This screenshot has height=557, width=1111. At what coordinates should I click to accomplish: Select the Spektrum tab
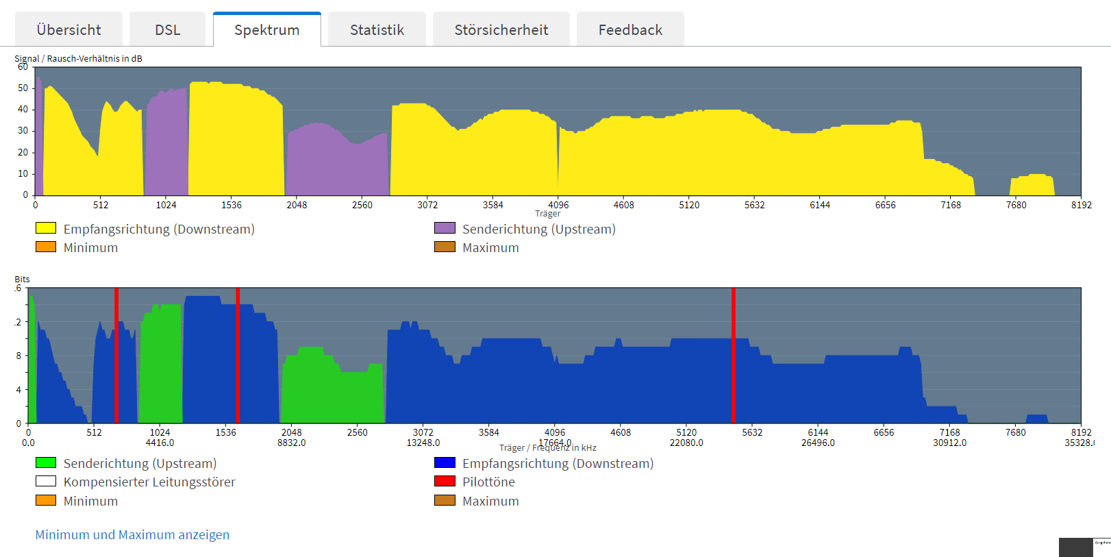tap(267, 29)
